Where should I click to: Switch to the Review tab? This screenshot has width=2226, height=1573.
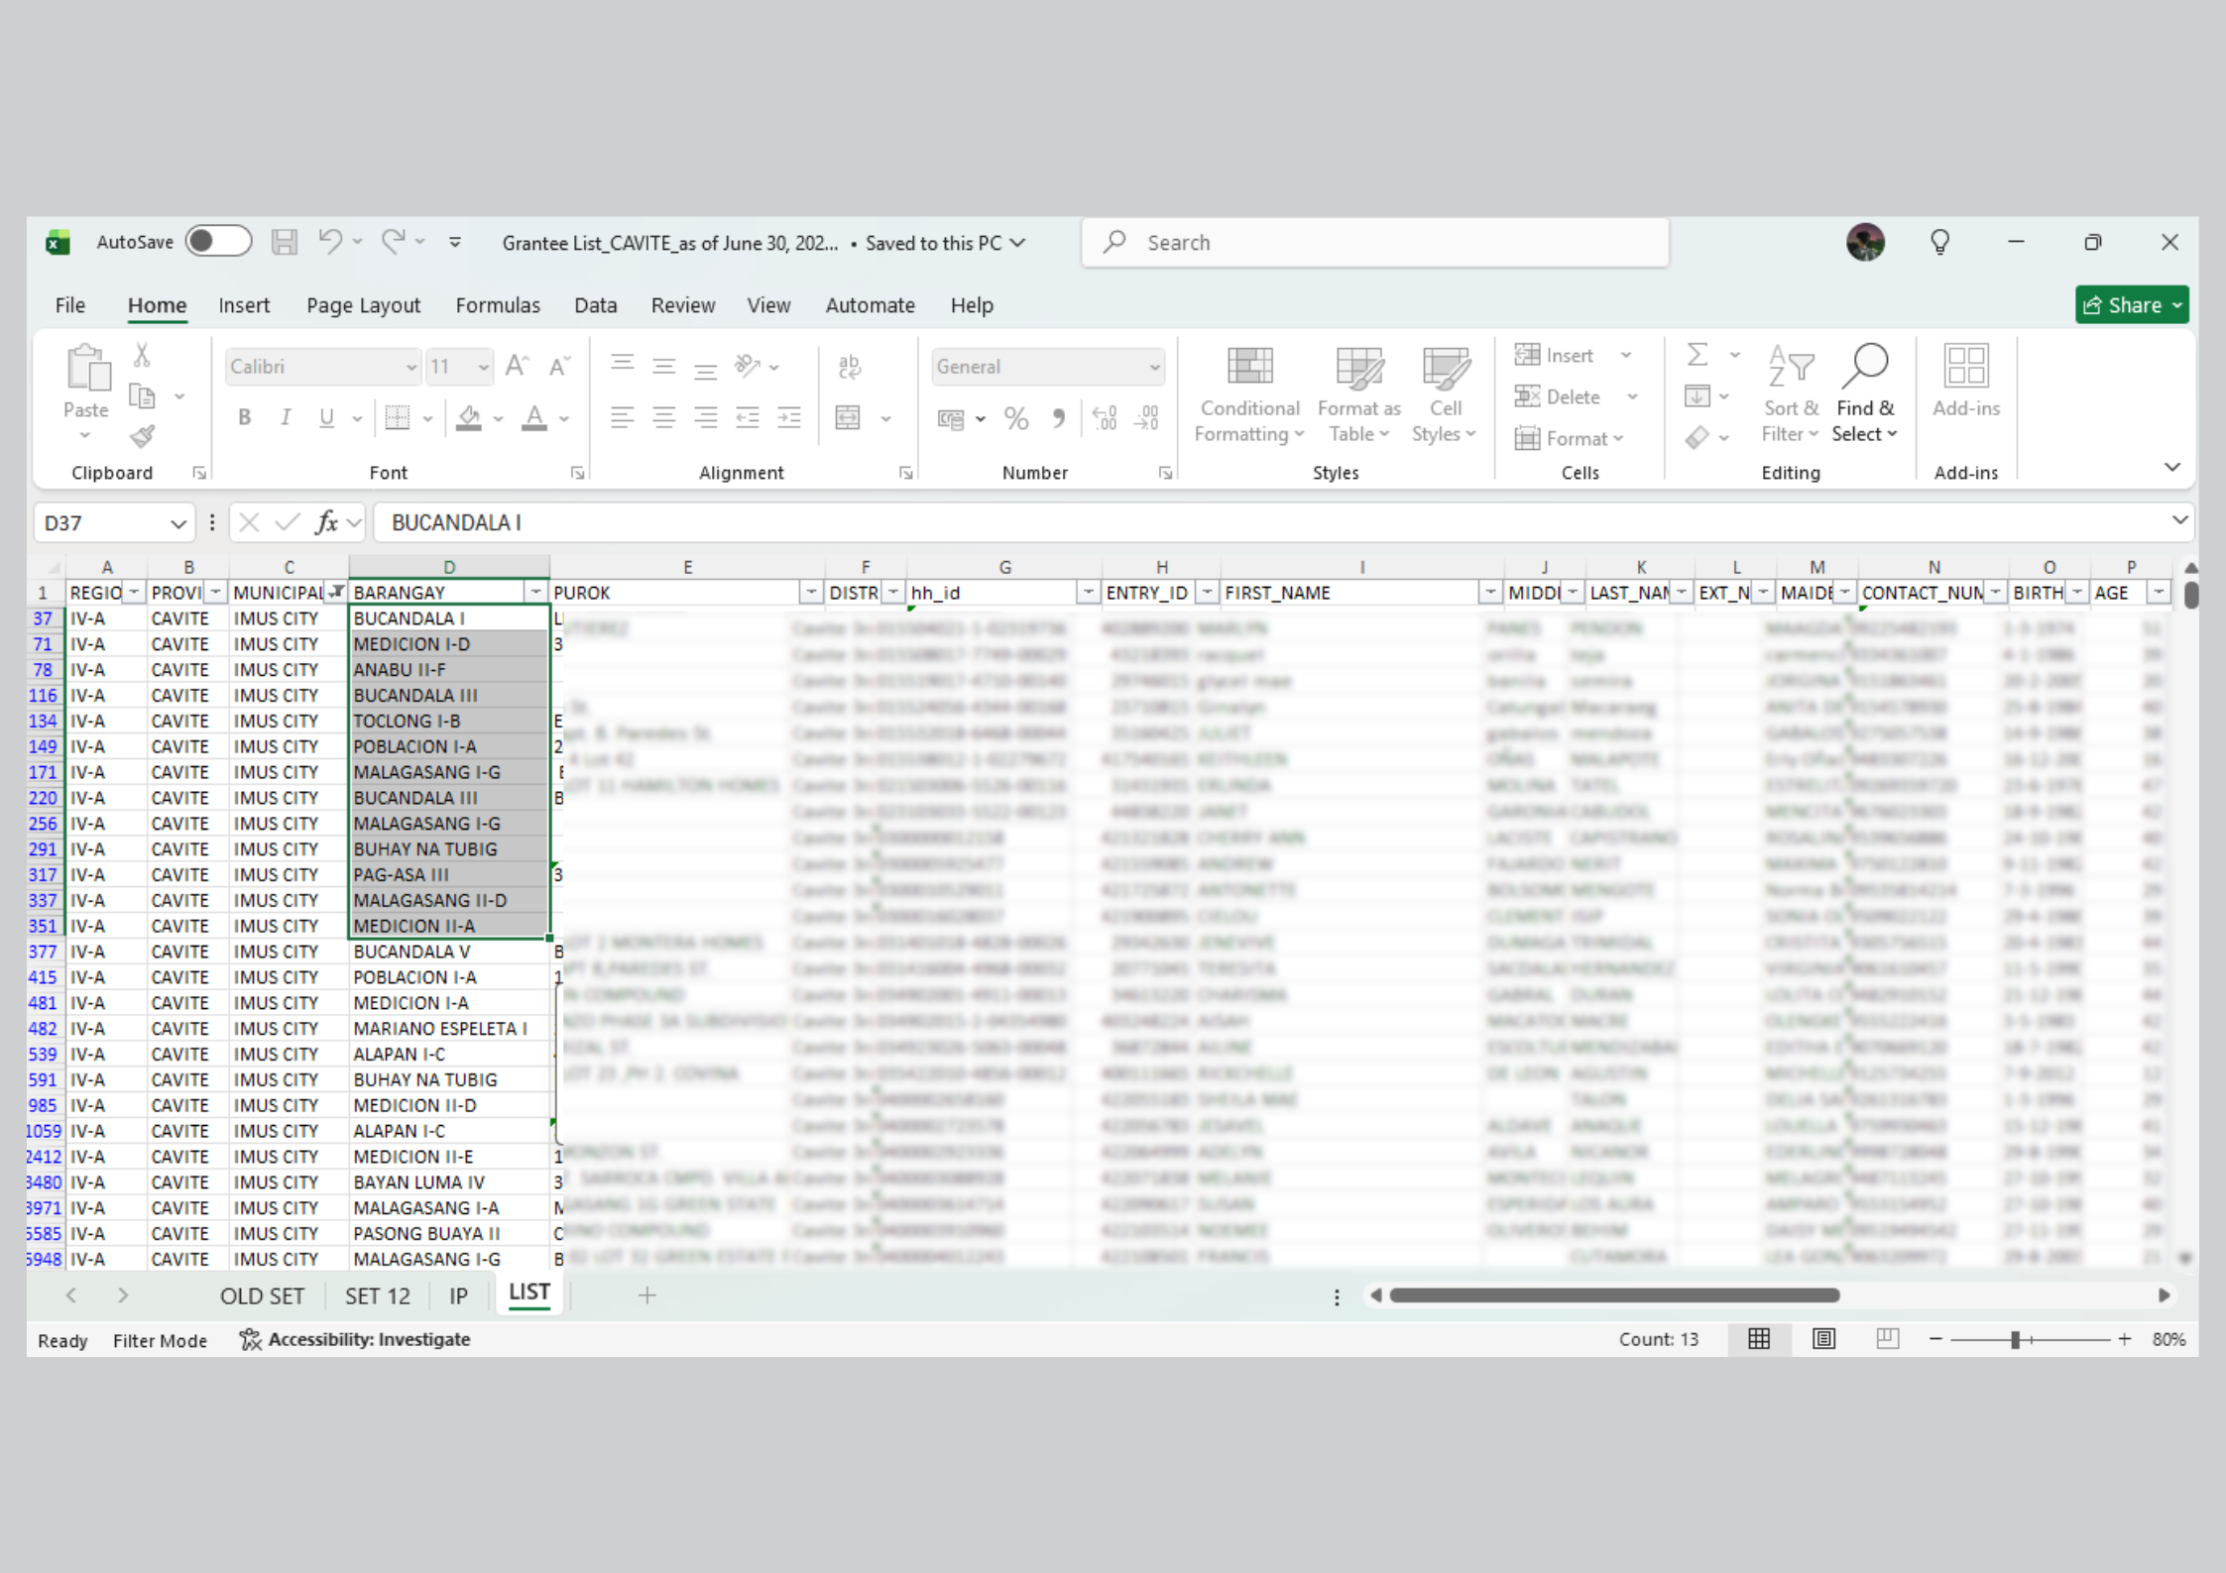683,305
